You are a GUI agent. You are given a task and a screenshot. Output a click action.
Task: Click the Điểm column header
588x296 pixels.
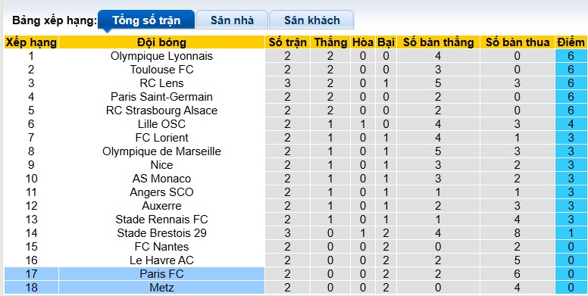coord(571,42)
